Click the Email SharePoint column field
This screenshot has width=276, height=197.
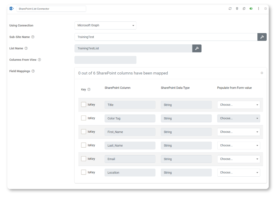(130, 159)
